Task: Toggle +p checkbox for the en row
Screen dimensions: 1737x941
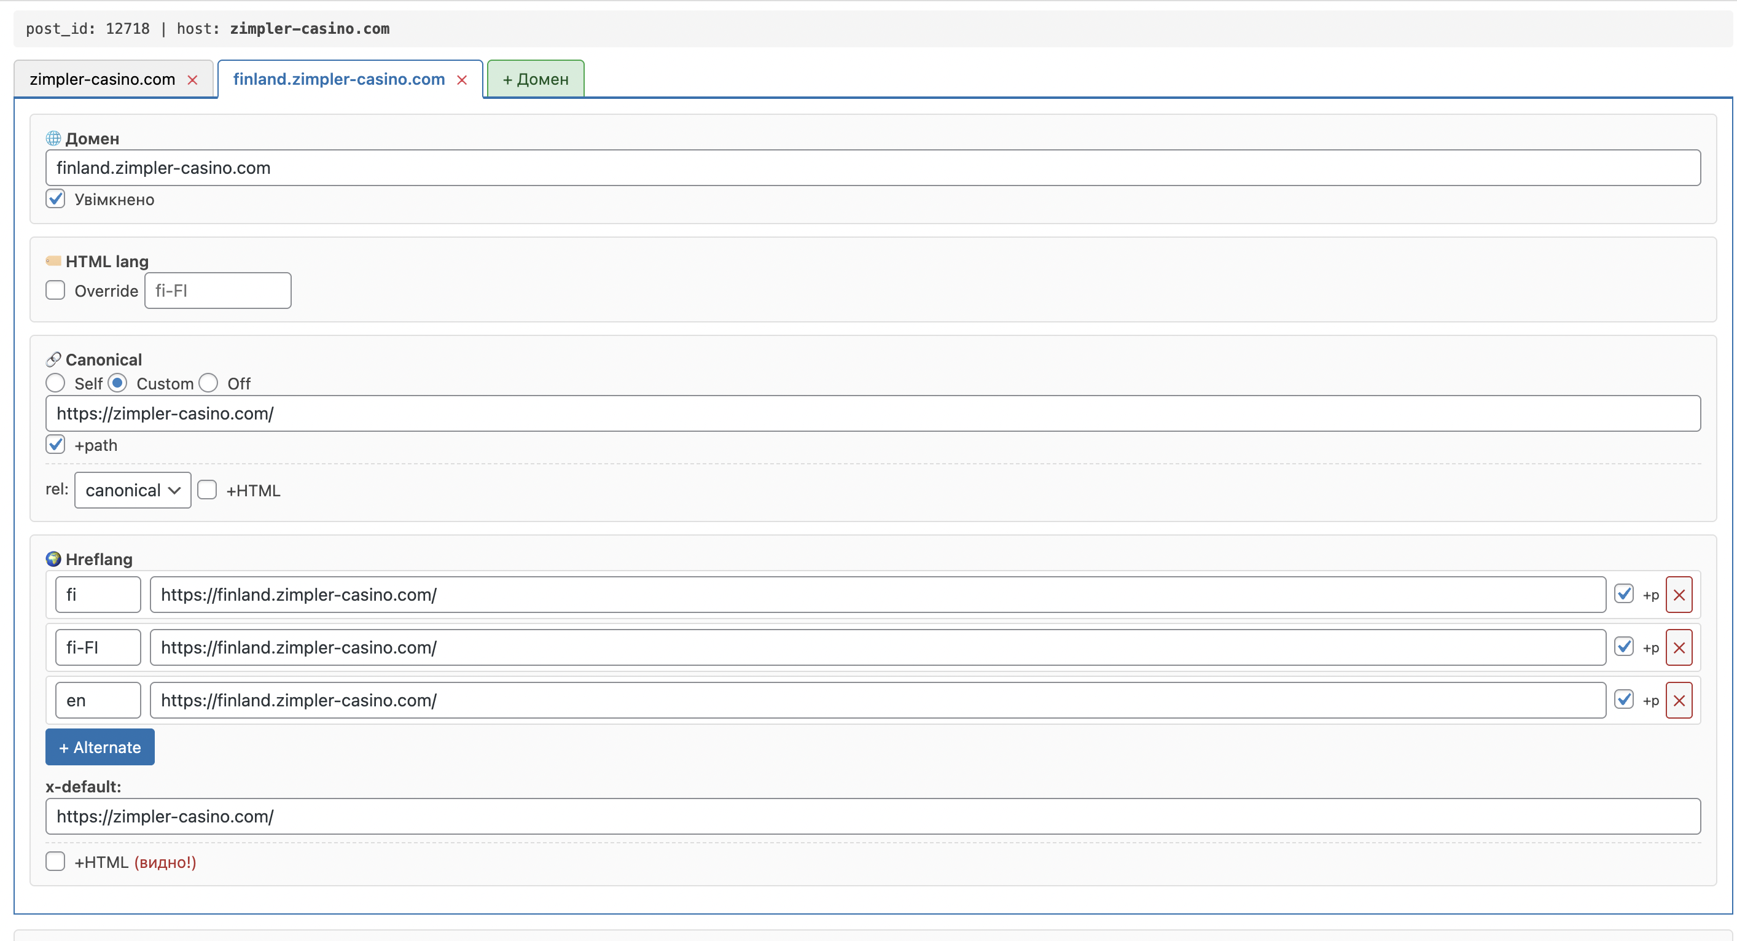Action: click(x=1624, y=699)
